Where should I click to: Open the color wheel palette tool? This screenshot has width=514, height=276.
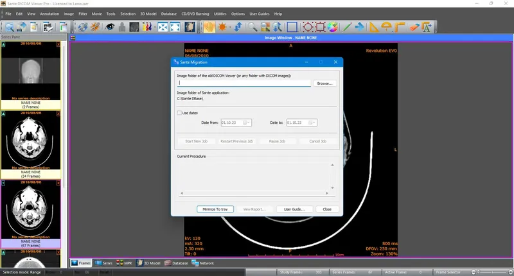[x=332, y=27]
